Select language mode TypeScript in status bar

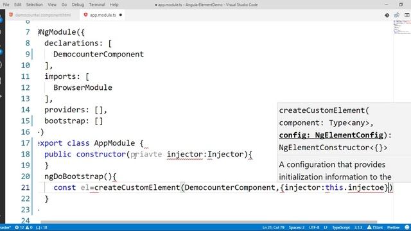tap(341, 227)
